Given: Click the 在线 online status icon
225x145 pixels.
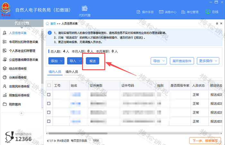Looking at the screenshot, I should (208, 12).
